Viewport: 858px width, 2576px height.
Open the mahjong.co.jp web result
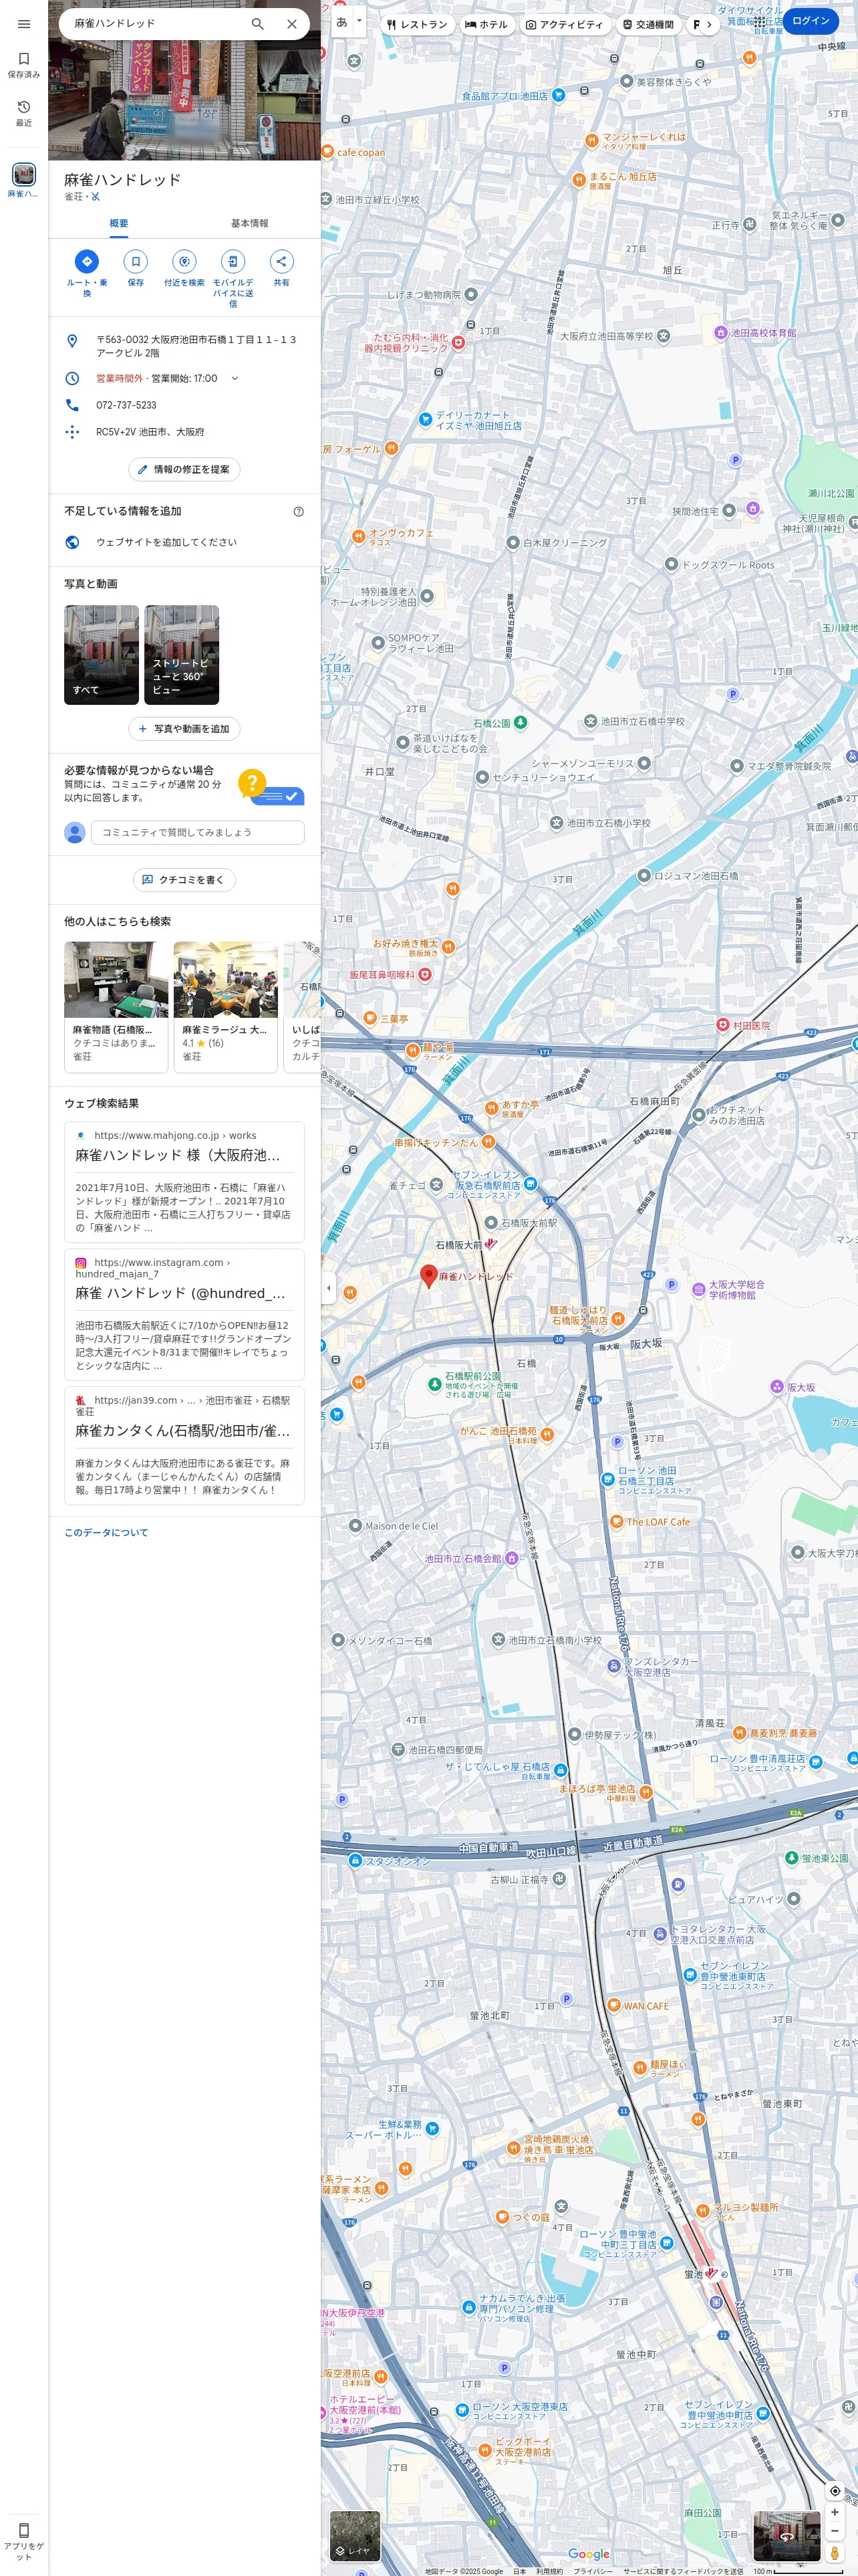(x=184, y=1182)
